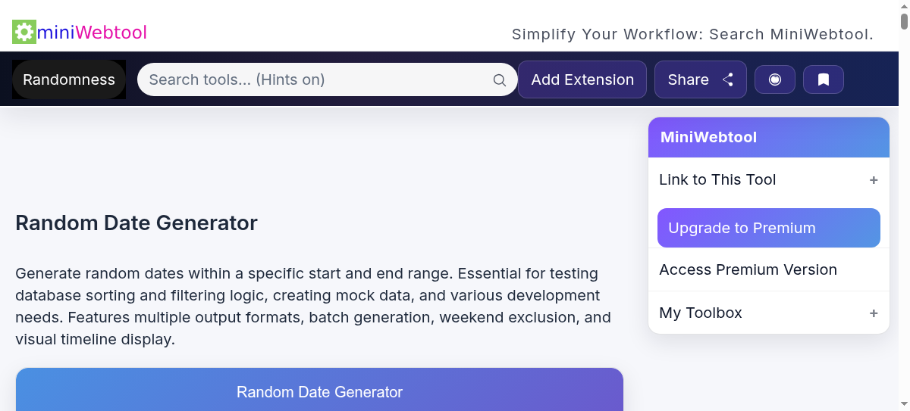Click the Share button label
The height and width of the screenshot is (411, 910).
click(688, 79)
